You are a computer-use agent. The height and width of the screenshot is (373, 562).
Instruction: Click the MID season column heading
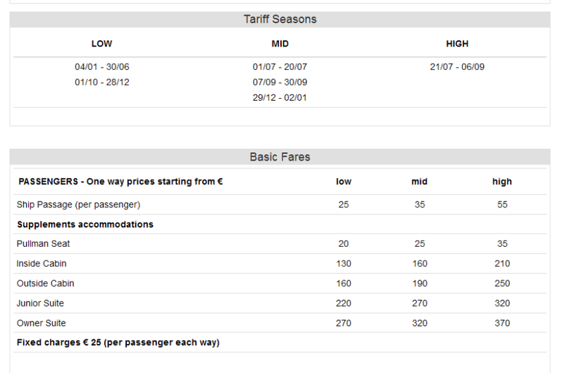tap(280, 44)
